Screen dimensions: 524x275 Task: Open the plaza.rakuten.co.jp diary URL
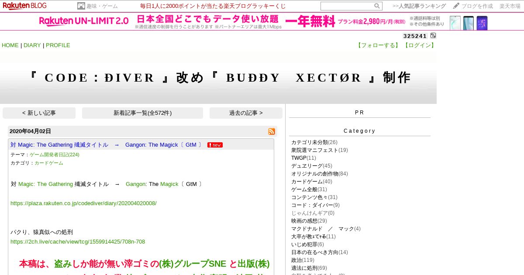pos(83,203)
